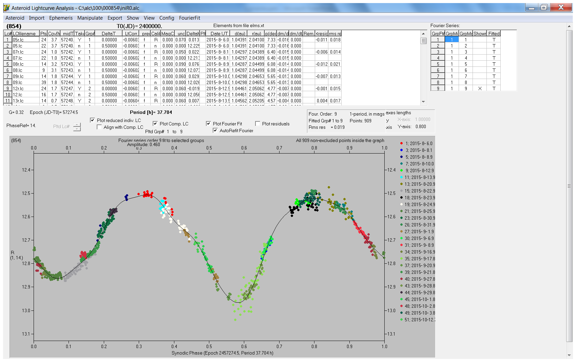Click legend entry 18; 2015-8-23.9

click(x=417, y=198)
